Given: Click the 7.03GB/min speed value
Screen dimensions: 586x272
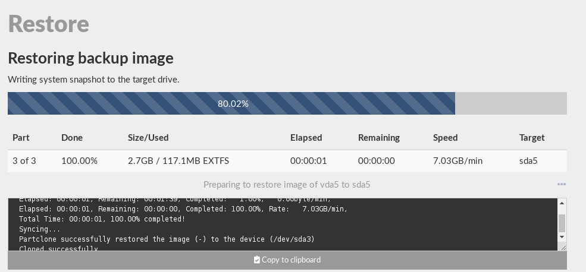Looking at the screenshot, I should (458, 161).
